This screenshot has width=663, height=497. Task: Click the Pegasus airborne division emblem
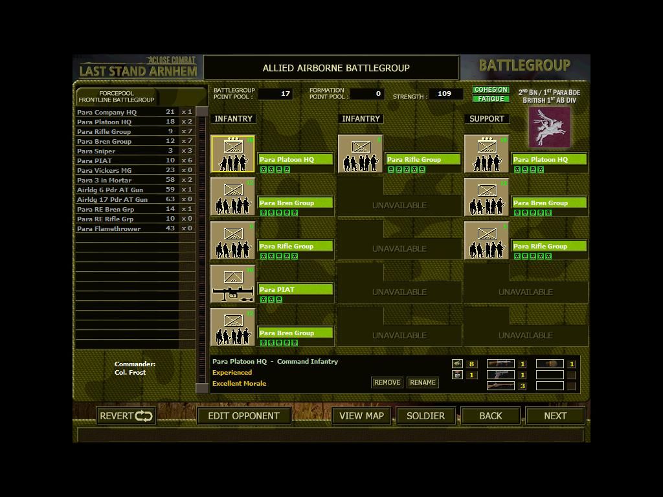coord(549,127)
